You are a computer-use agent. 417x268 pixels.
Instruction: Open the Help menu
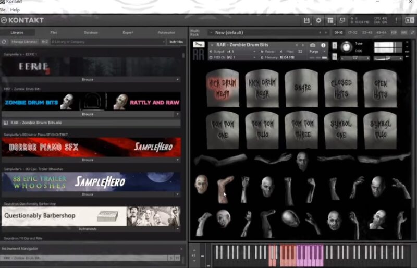15,10
